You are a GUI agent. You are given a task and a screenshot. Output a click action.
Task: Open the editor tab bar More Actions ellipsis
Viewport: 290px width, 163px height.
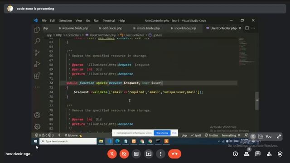coord(253,28)
